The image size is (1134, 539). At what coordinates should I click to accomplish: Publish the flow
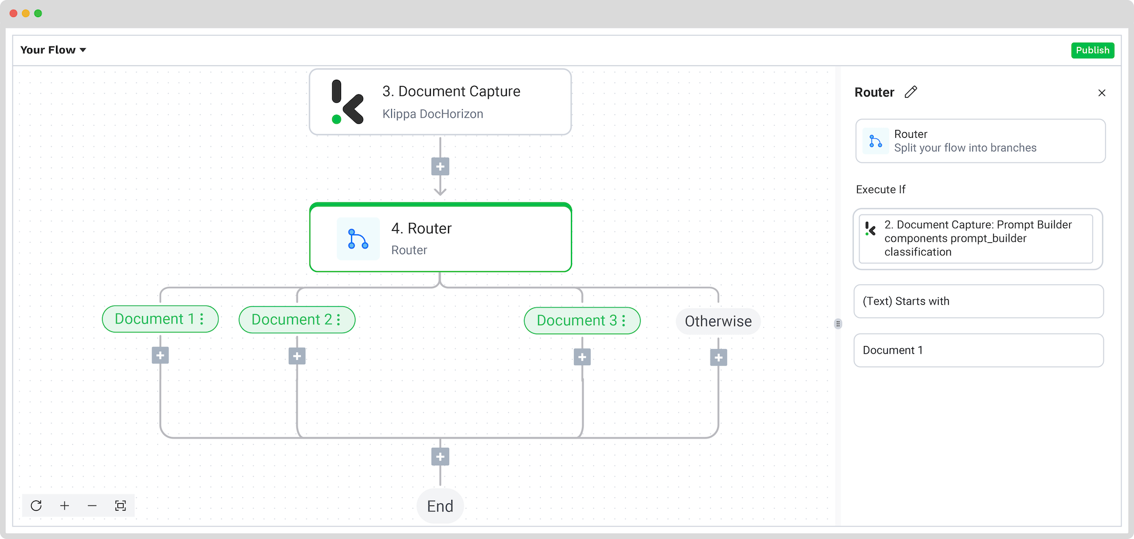[x=1092, y=50]
